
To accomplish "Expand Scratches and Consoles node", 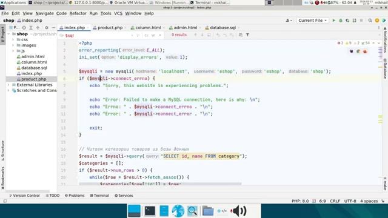I will [x=9, y=90].
